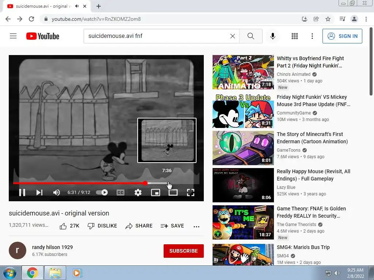Open the taskbar clock 9:25 AM
The height and width of the screenshot is (280, 374).
pyautogui.click(x=355, y=273)
